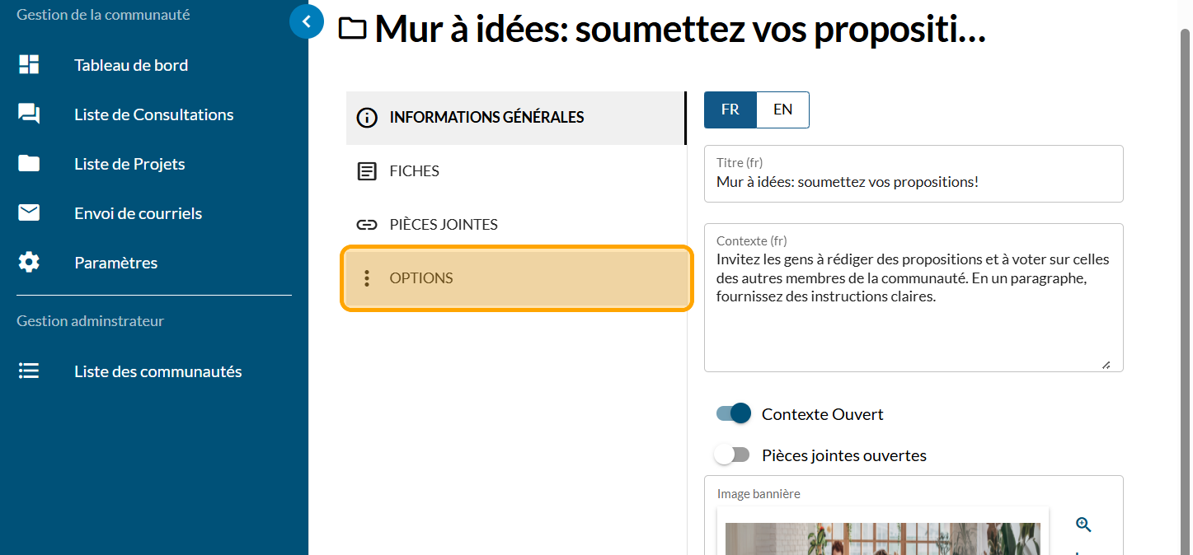Open the Pièces jointes tab
The height and width of the screenshot is (555, 1193).
pyautogui.click(x=516, y=225)
